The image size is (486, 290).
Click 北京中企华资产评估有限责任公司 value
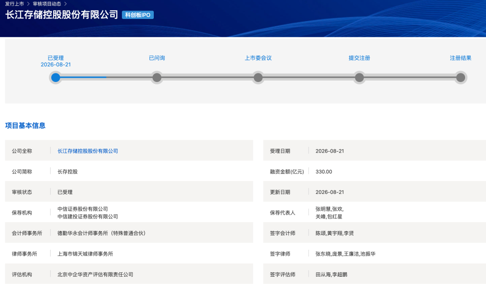pyautogui.click(x=95, y=274)
